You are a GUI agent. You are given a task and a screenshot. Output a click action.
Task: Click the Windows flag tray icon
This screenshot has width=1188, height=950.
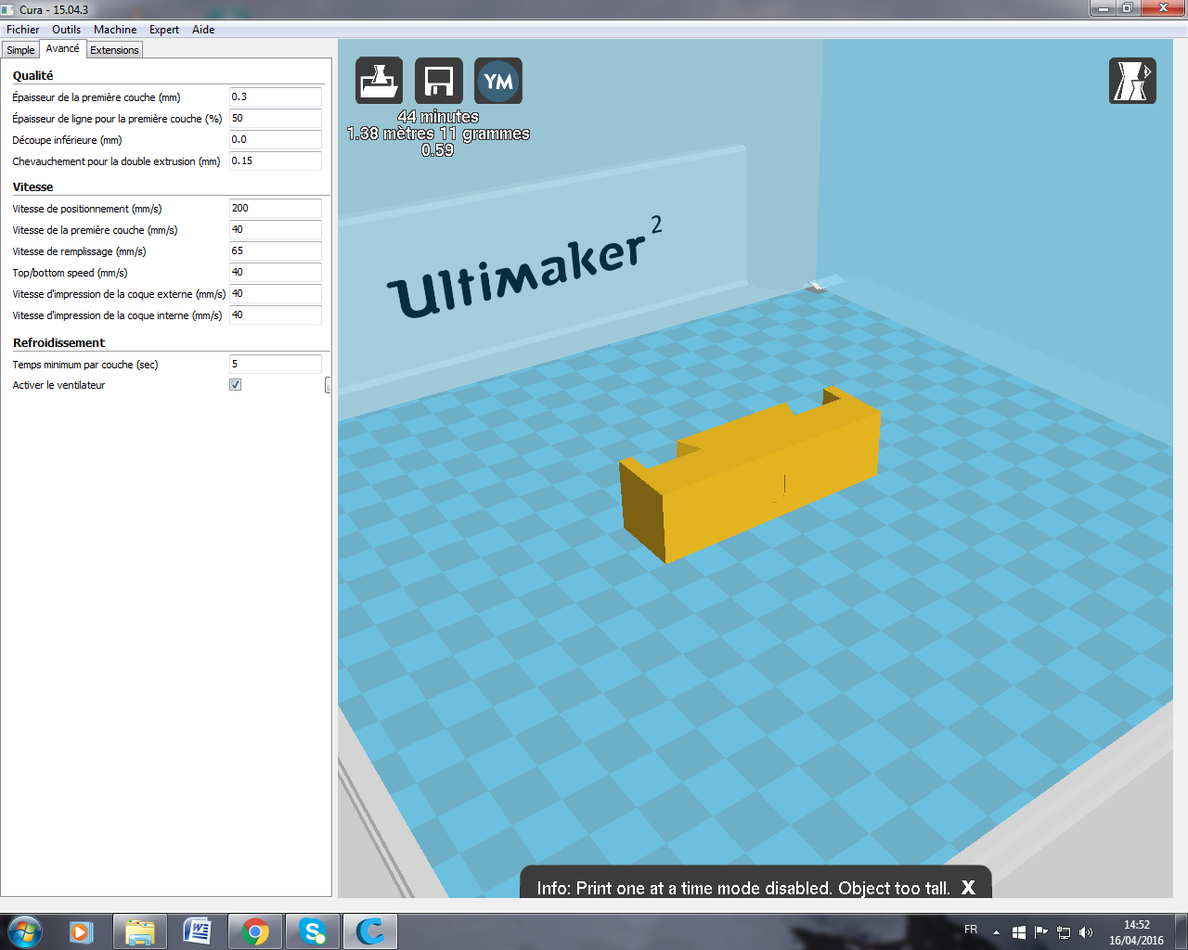coord(1018,932)
